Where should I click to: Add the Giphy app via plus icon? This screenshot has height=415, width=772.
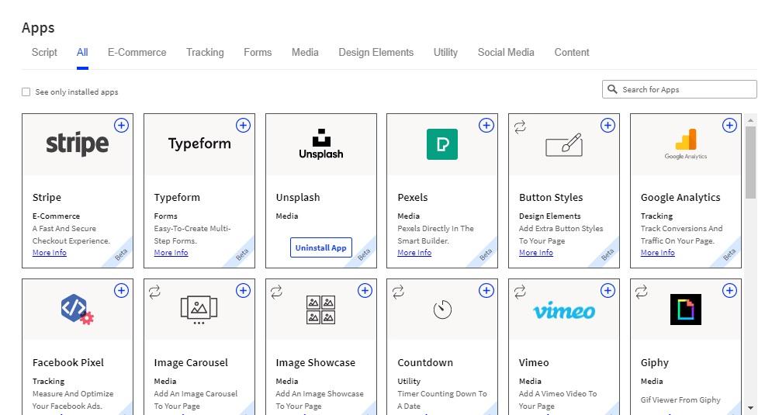[x=729, y=291]
